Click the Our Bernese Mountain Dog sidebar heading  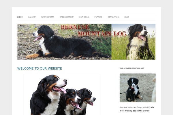coord(132,68)
